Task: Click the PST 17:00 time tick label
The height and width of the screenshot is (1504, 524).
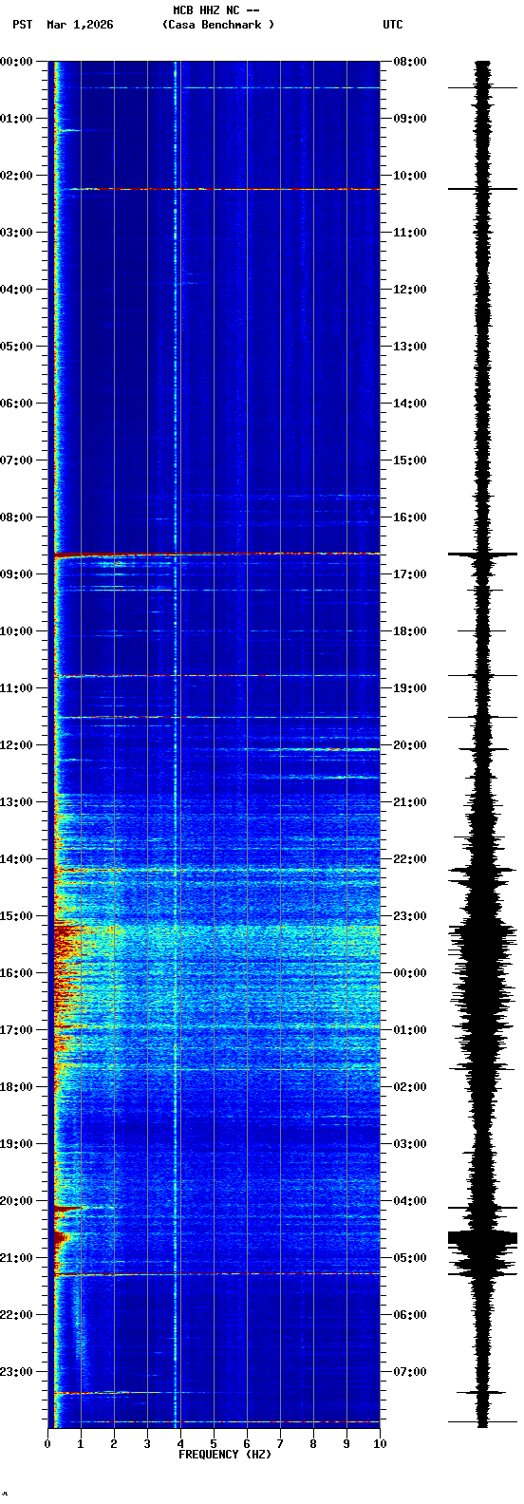Action: 15,1030
